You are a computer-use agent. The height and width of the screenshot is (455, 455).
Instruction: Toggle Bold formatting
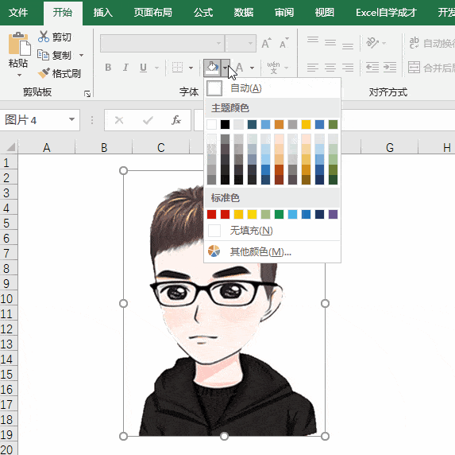coord(108,68)
